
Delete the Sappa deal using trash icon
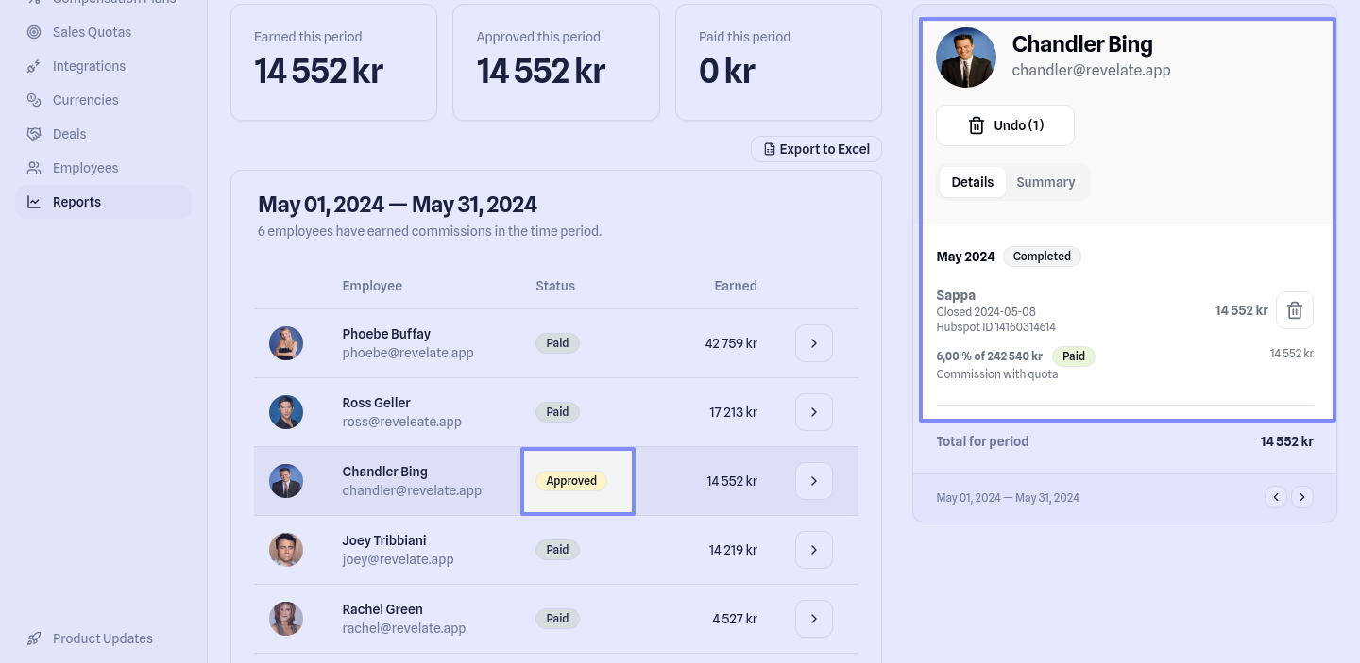(1294, 310)
